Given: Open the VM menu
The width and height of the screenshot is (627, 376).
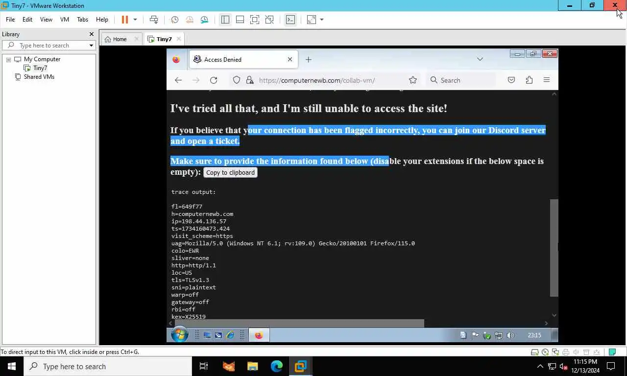Looking at the screenshot, I should [x=65, y=20].
